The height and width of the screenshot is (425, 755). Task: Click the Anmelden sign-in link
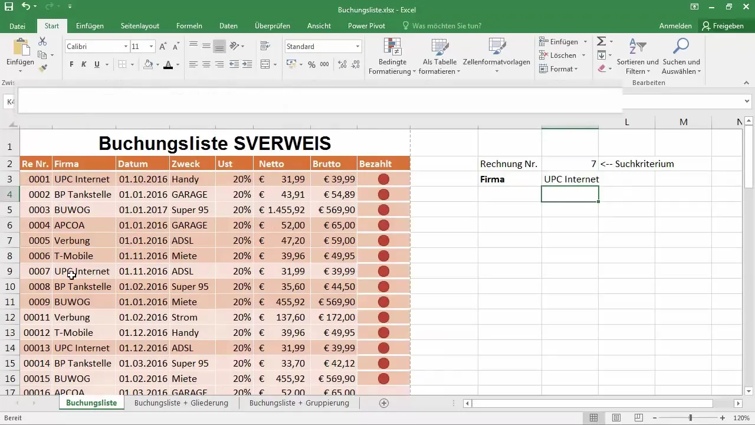[675, 26]
